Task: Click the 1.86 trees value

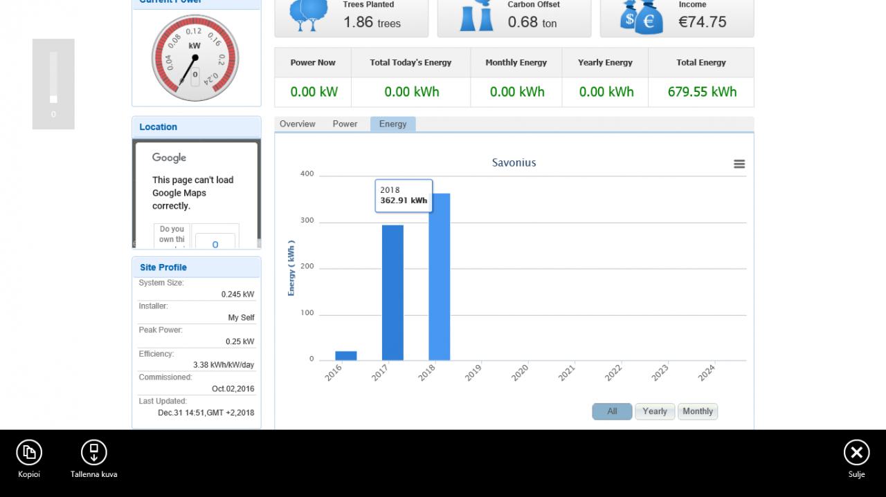Action: click(372, 22)
